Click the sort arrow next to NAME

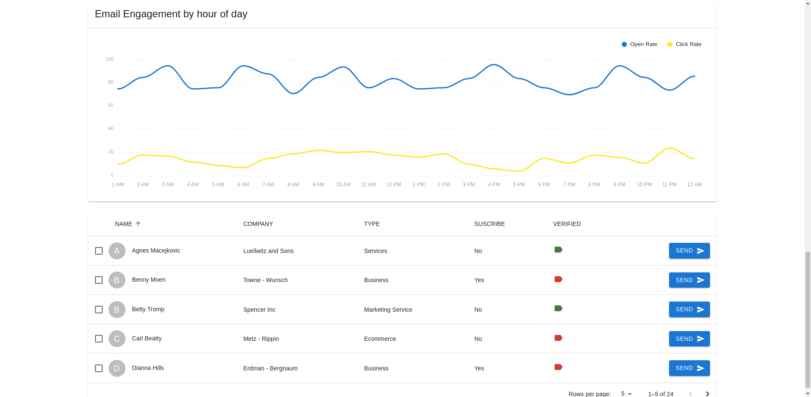[139, 224]
